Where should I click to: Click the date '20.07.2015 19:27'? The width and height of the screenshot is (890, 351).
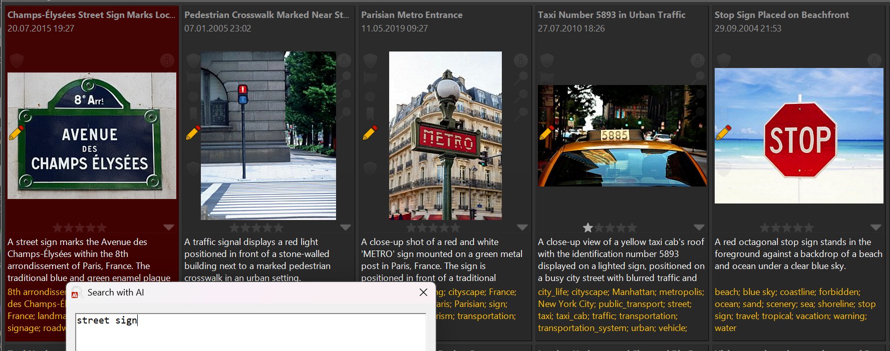(41, 28)
